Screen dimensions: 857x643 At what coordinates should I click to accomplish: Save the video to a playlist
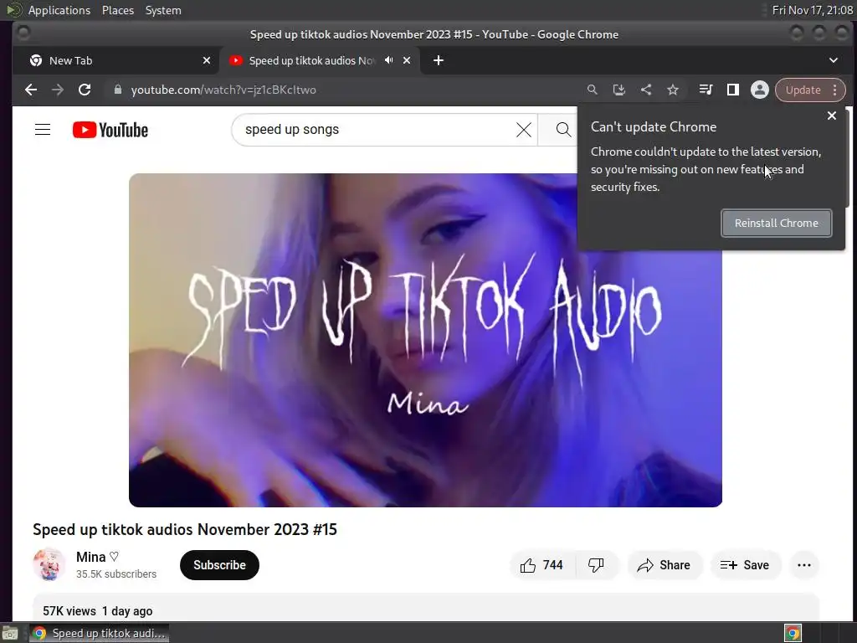coord(745,565)
